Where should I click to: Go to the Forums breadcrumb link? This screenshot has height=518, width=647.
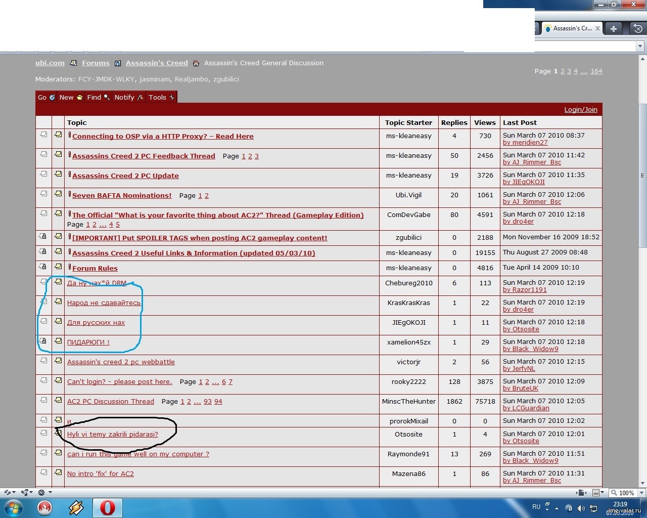pyautogui.click(x=96, y=63)
